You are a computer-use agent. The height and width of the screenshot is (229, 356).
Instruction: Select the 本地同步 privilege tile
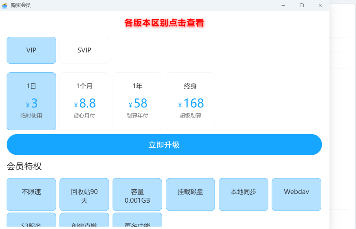(243, 194)
